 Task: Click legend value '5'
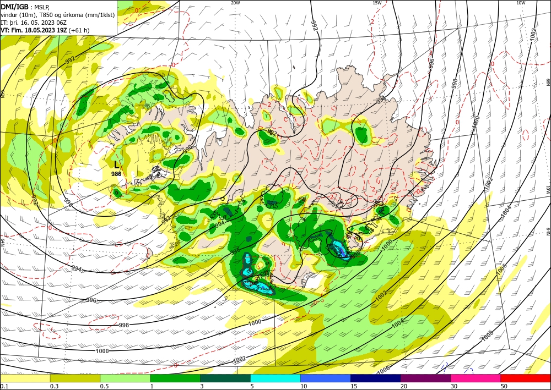point(252,386)
